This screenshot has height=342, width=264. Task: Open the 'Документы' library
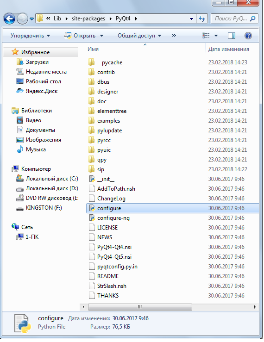click(x=40, y=130)
